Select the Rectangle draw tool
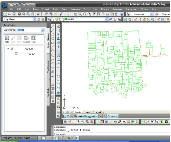The width and height of the screenshot is (171, 142). tap(53, 43)
